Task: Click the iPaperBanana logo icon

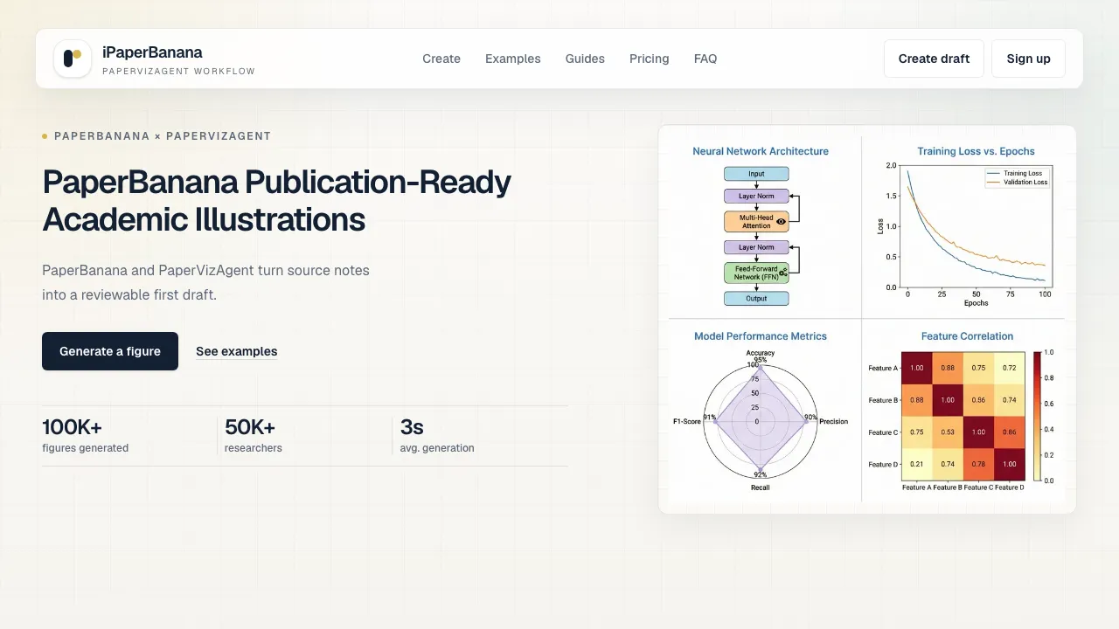Action: tap(73, 59)
